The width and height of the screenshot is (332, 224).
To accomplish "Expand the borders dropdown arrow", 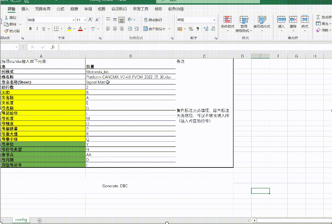I will [62, 29].
